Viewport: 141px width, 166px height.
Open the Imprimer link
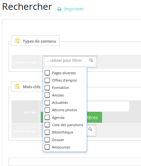point(74,9)
